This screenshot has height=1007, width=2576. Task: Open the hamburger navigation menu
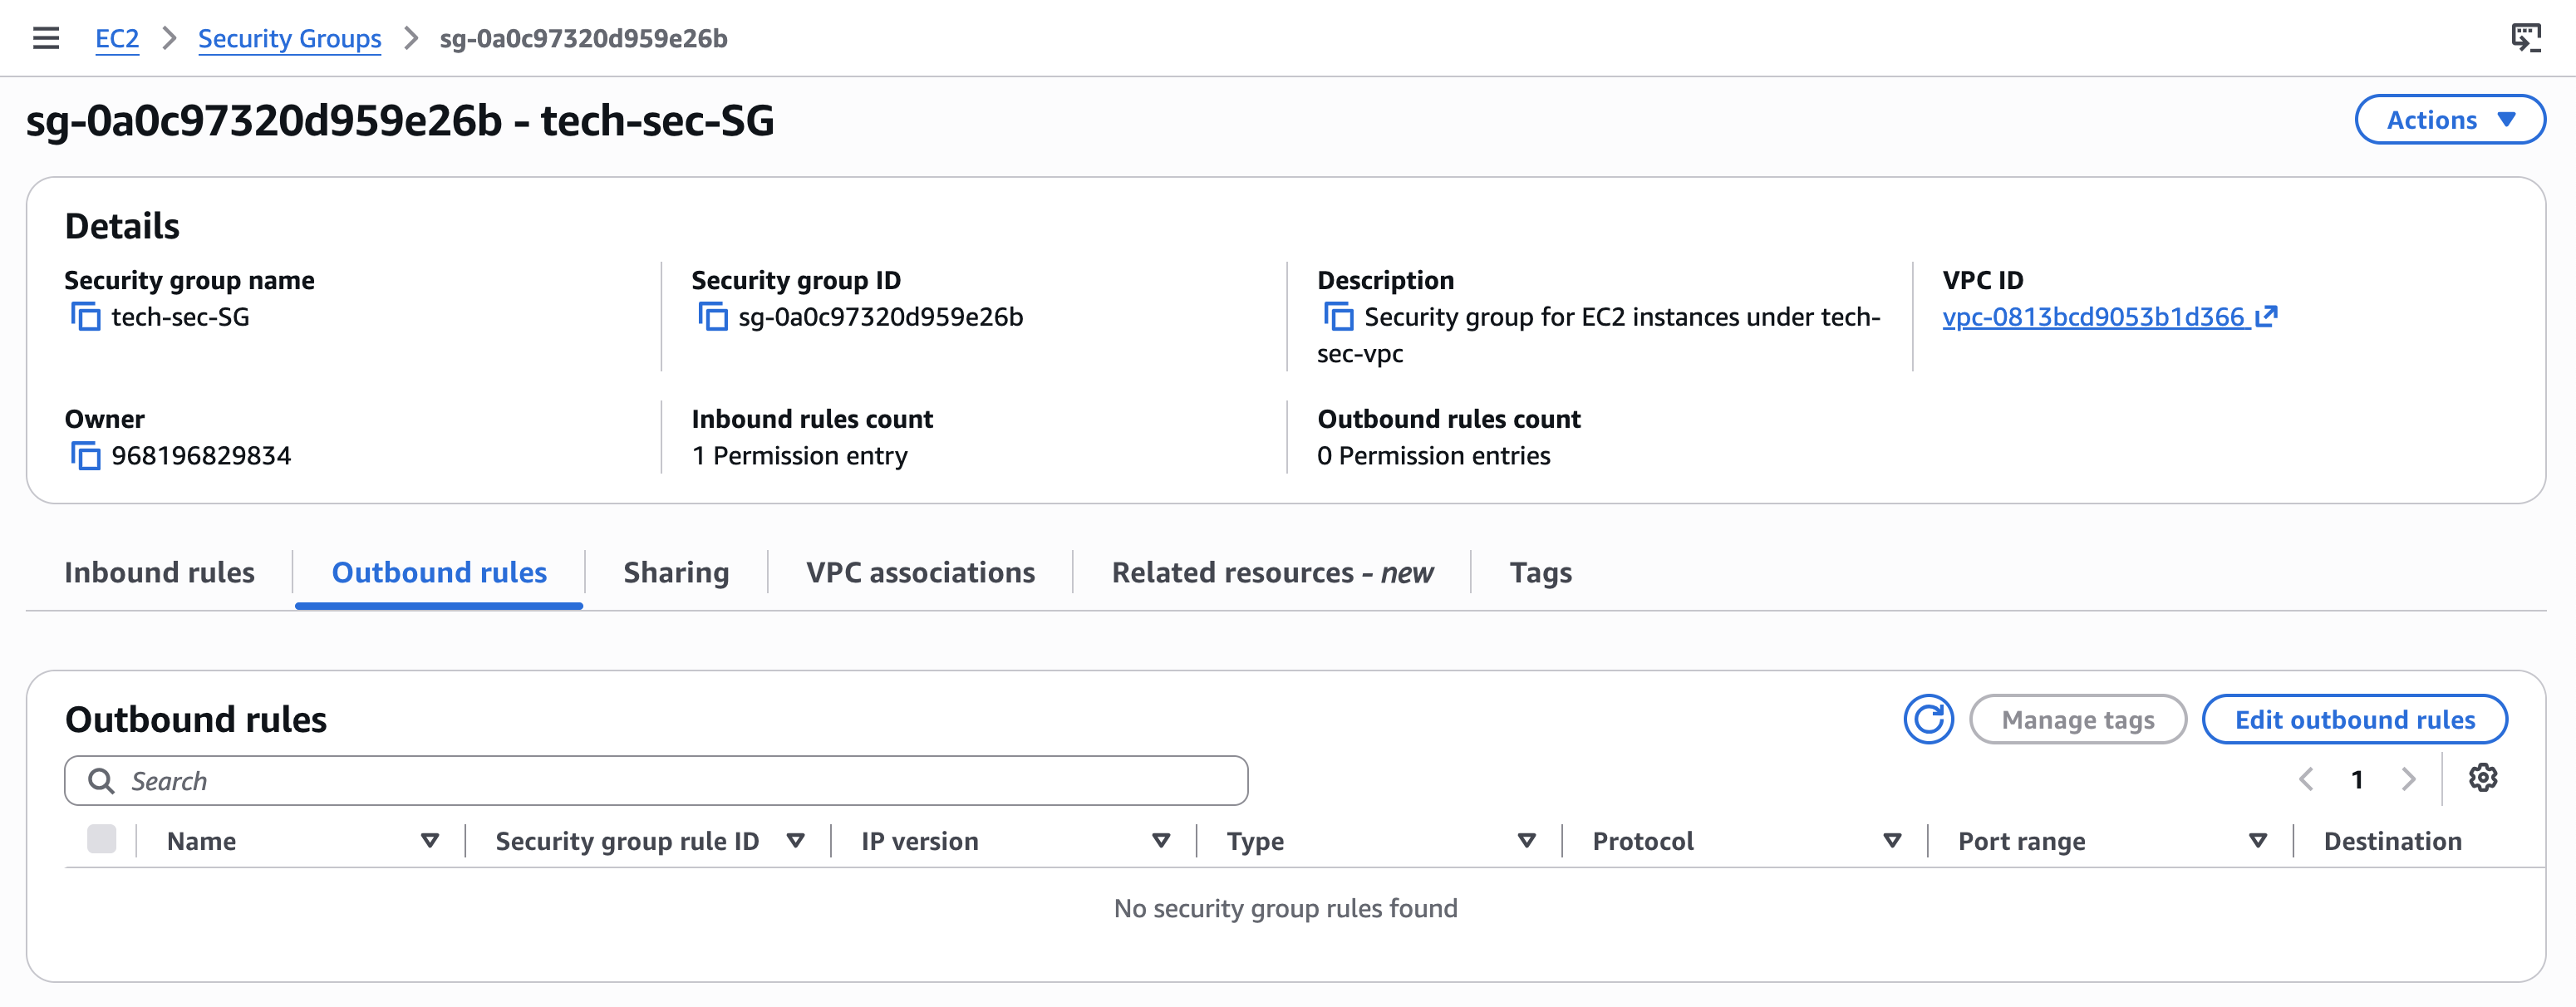[x=46, y=38]
